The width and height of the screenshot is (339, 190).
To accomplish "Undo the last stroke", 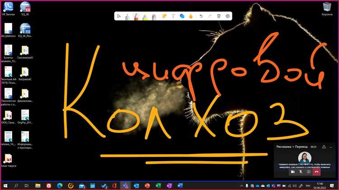I will 201,16.
